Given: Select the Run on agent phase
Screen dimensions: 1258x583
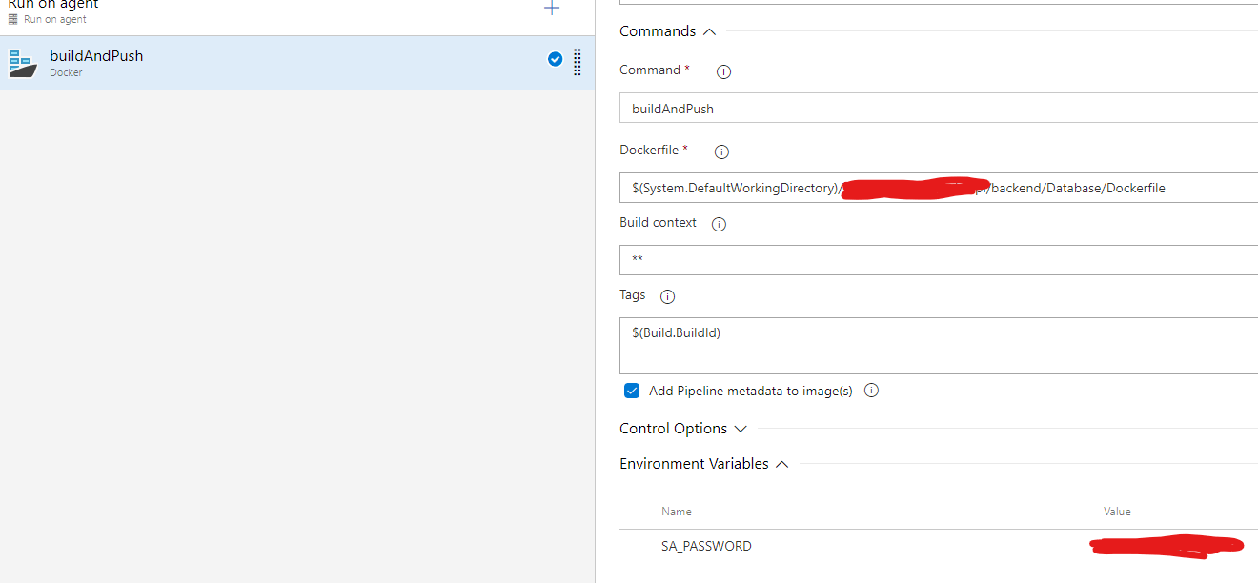Looking at the screenshot, I should coord(52,6).
